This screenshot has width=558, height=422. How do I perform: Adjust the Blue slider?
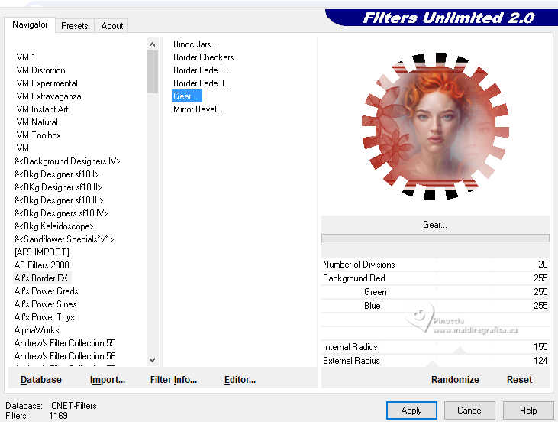435,306
